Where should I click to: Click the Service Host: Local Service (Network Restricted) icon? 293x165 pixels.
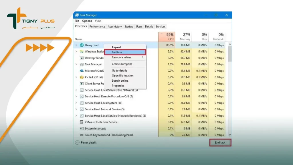[x=82, y=116]
